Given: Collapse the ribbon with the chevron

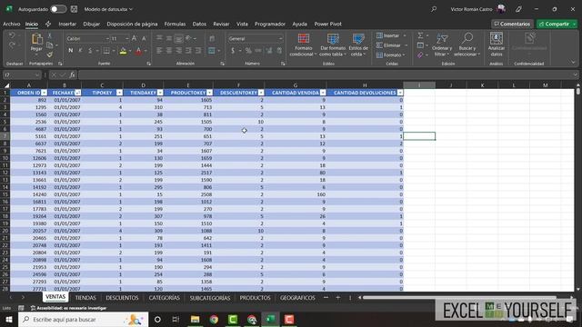Looking at the screenshot, I should pos(574,63).
